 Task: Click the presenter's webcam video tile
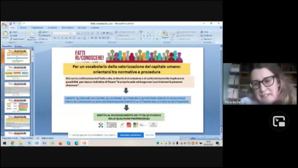pyautogui.click(x=260, y=84)
